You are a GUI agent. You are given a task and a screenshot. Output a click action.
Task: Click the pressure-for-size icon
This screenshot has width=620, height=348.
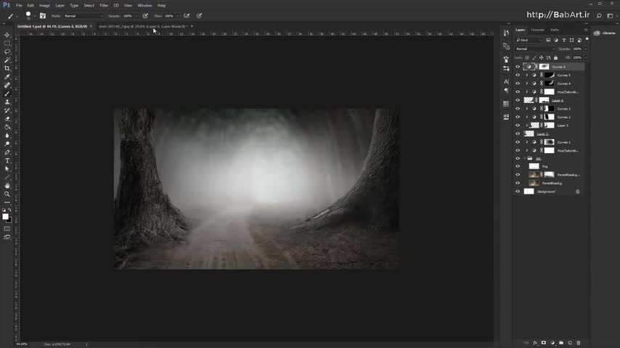[x=199, y=16]
